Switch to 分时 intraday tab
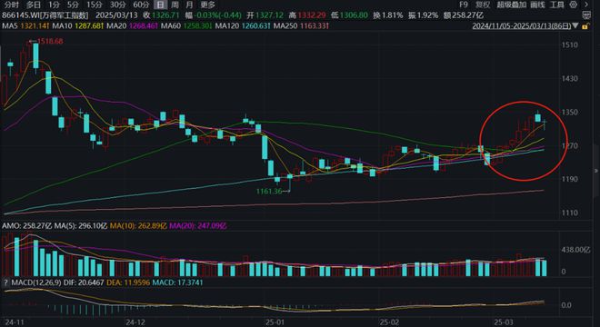The height and width of the screenshot is (327, 600). tap(12, 5)
